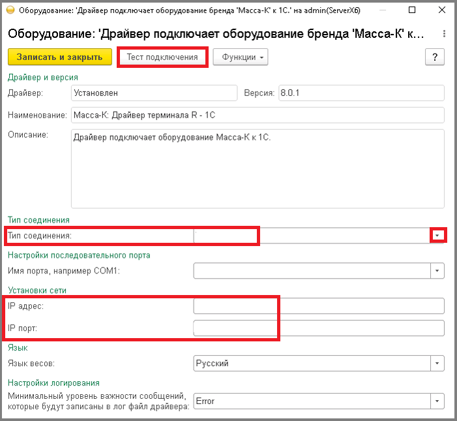Click the IP порт: label
Viewport: 457px width, 421px height.
coord(22,328)
